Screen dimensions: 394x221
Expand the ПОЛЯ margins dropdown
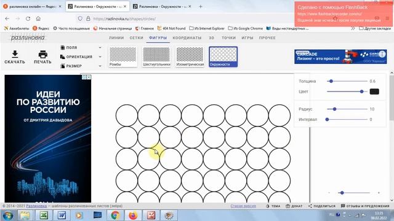coord(81,47)
